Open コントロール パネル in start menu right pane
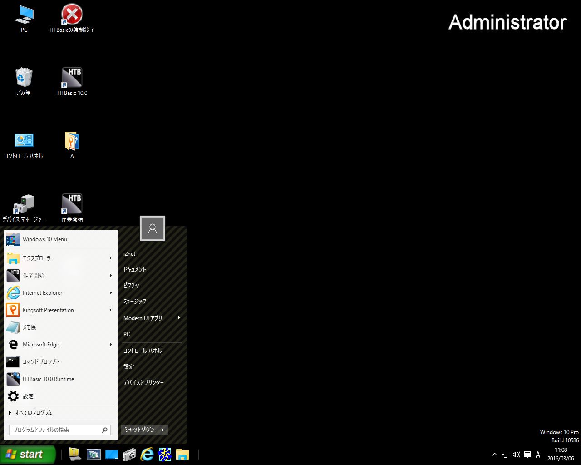 [x=152, y=351]
